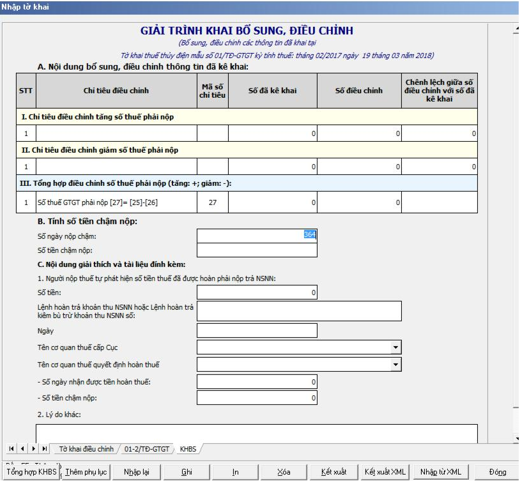522x481 pixels.
Task: Go to first sheet navigation arrow
Action: 12,449
